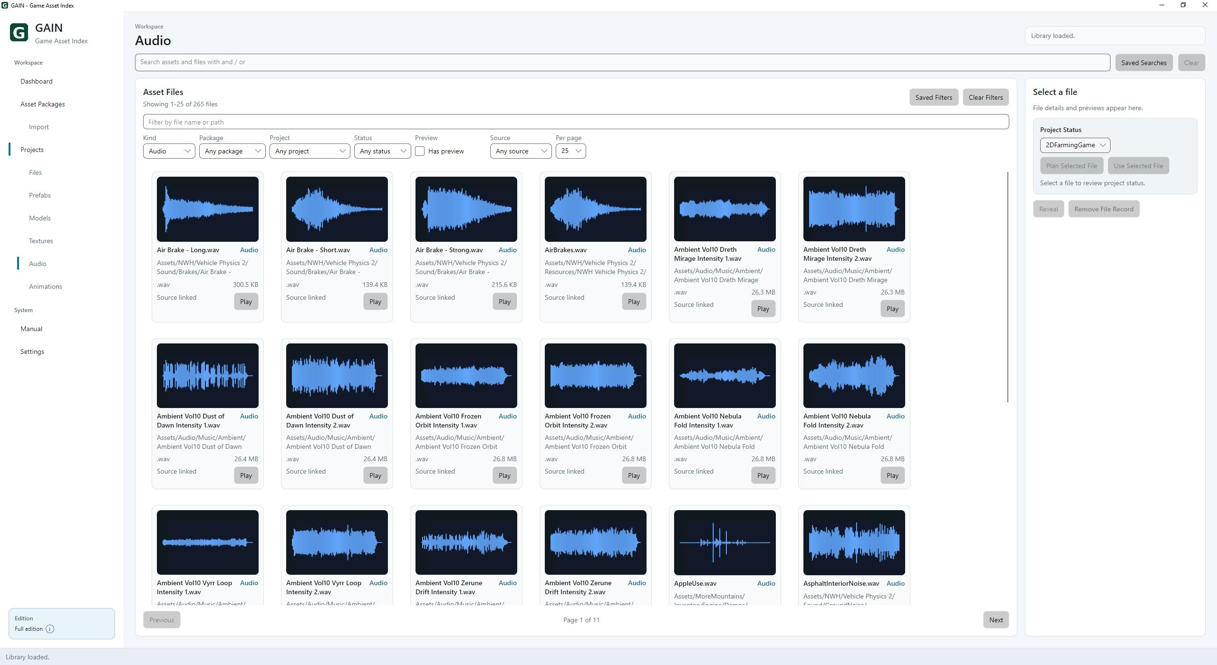Select Zerune Drift Intensity 1 waveform

pyautogui.click(x=466, y=542)
